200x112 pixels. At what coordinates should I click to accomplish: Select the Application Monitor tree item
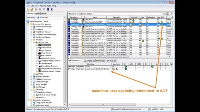point(45,92)
